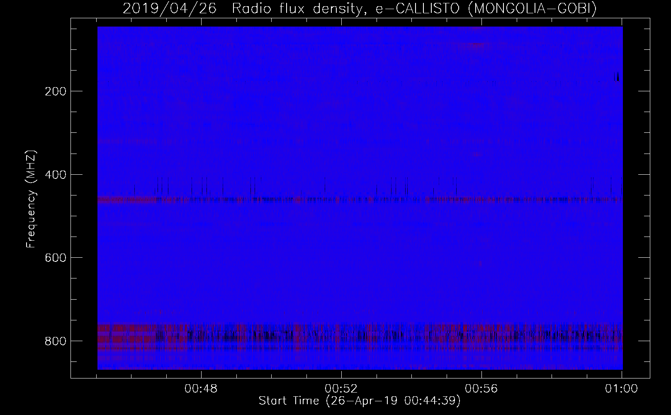Click the 'Frequency (MHZ)' axis label
Image resolution: width=671 pixels, height=415 pixels.
click(31, 199)
